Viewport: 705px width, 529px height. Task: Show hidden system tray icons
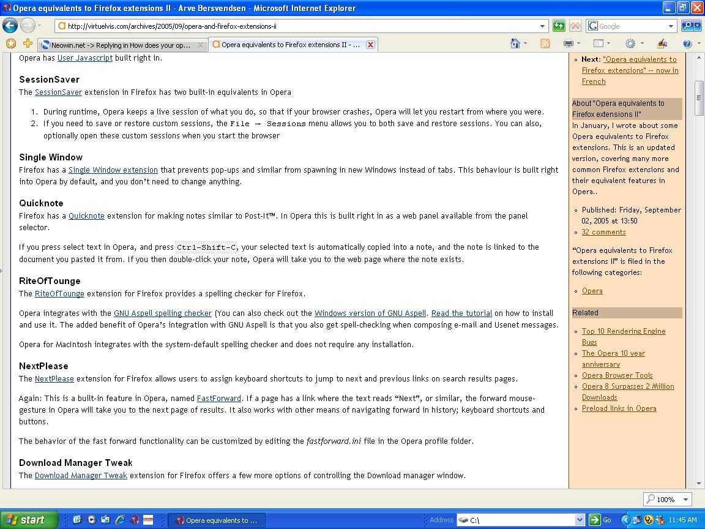point(625,520)
